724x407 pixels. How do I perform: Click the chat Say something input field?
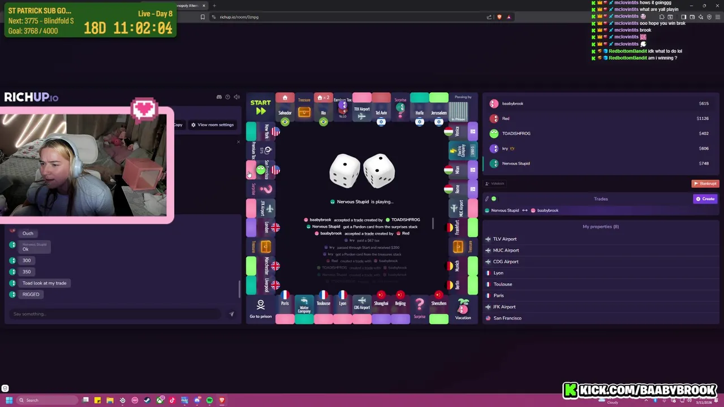(116, 314)
